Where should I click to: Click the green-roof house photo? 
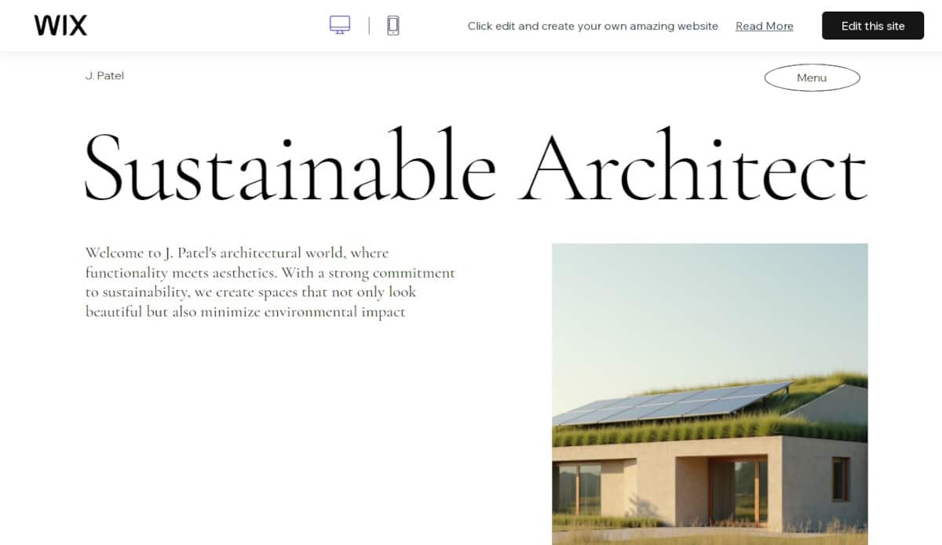[x=710, y=392]
